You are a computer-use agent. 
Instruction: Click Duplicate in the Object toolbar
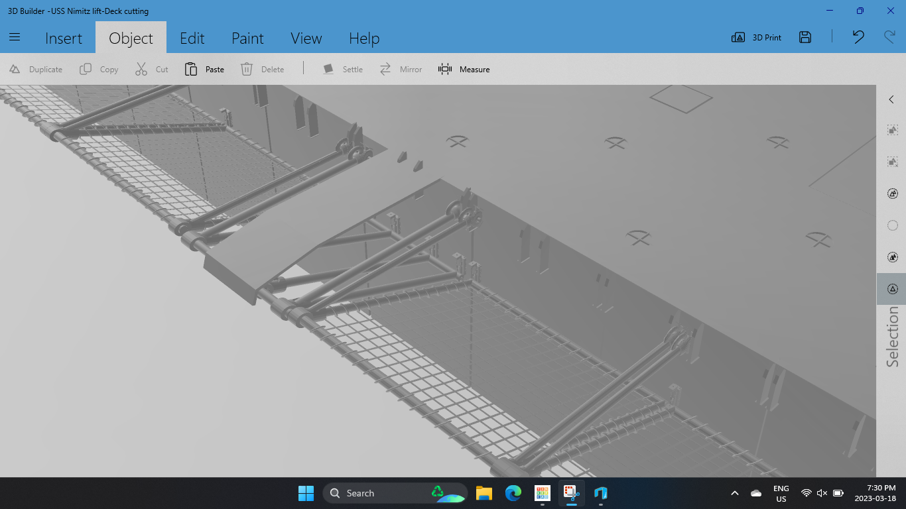pos(36,69)
